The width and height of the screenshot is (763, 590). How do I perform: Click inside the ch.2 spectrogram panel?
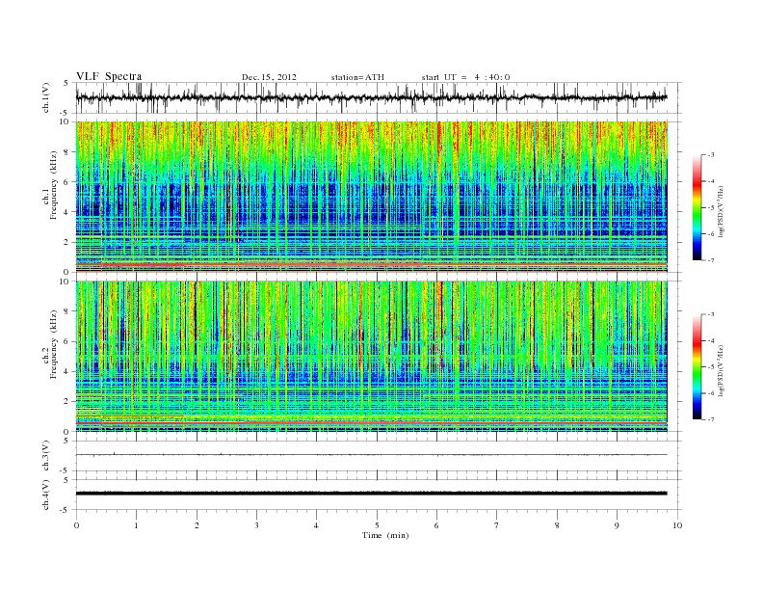pos(371,357)
